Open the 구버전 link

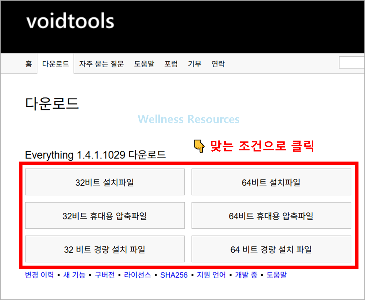(x=105, y=275)
